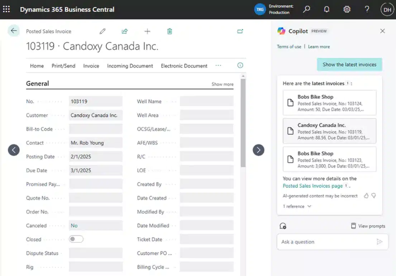Open the notifications bell
396x276 pixels.
click(x=326, y=9)
